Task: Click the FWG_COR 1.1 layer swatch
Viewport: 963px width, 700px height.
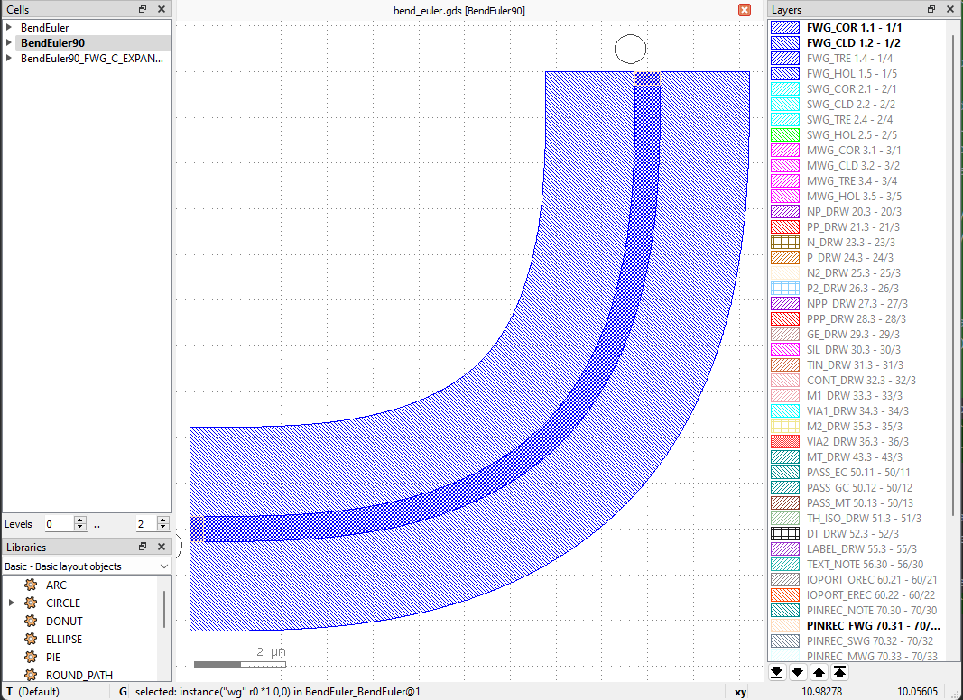Action: 785,28
